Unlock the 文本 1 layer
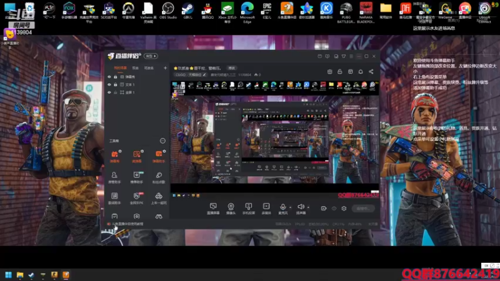Screen dimensions: 500x281 point(116,84)
